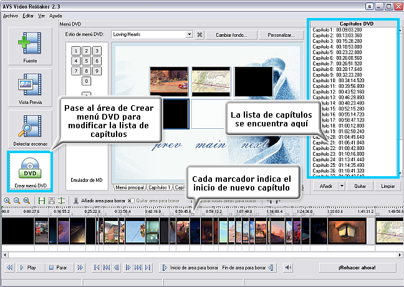Click the 'main' link in menu preview
The image size is (404, 287).
click(211, 146)
